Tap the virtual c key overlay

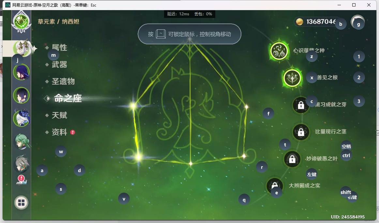311,101
